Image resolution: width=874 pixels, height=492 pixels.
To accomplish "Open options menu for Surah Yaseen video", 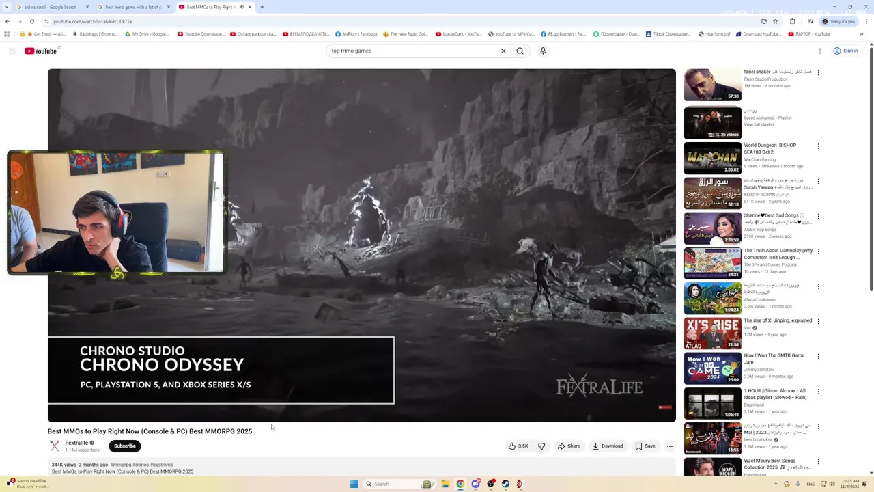I will point(819,182).
